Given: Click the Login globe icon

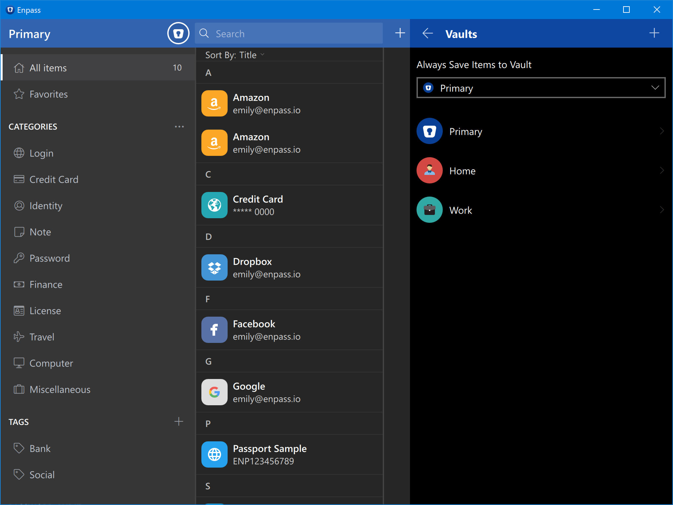Looking at the screenshot, I should [19, 153].
